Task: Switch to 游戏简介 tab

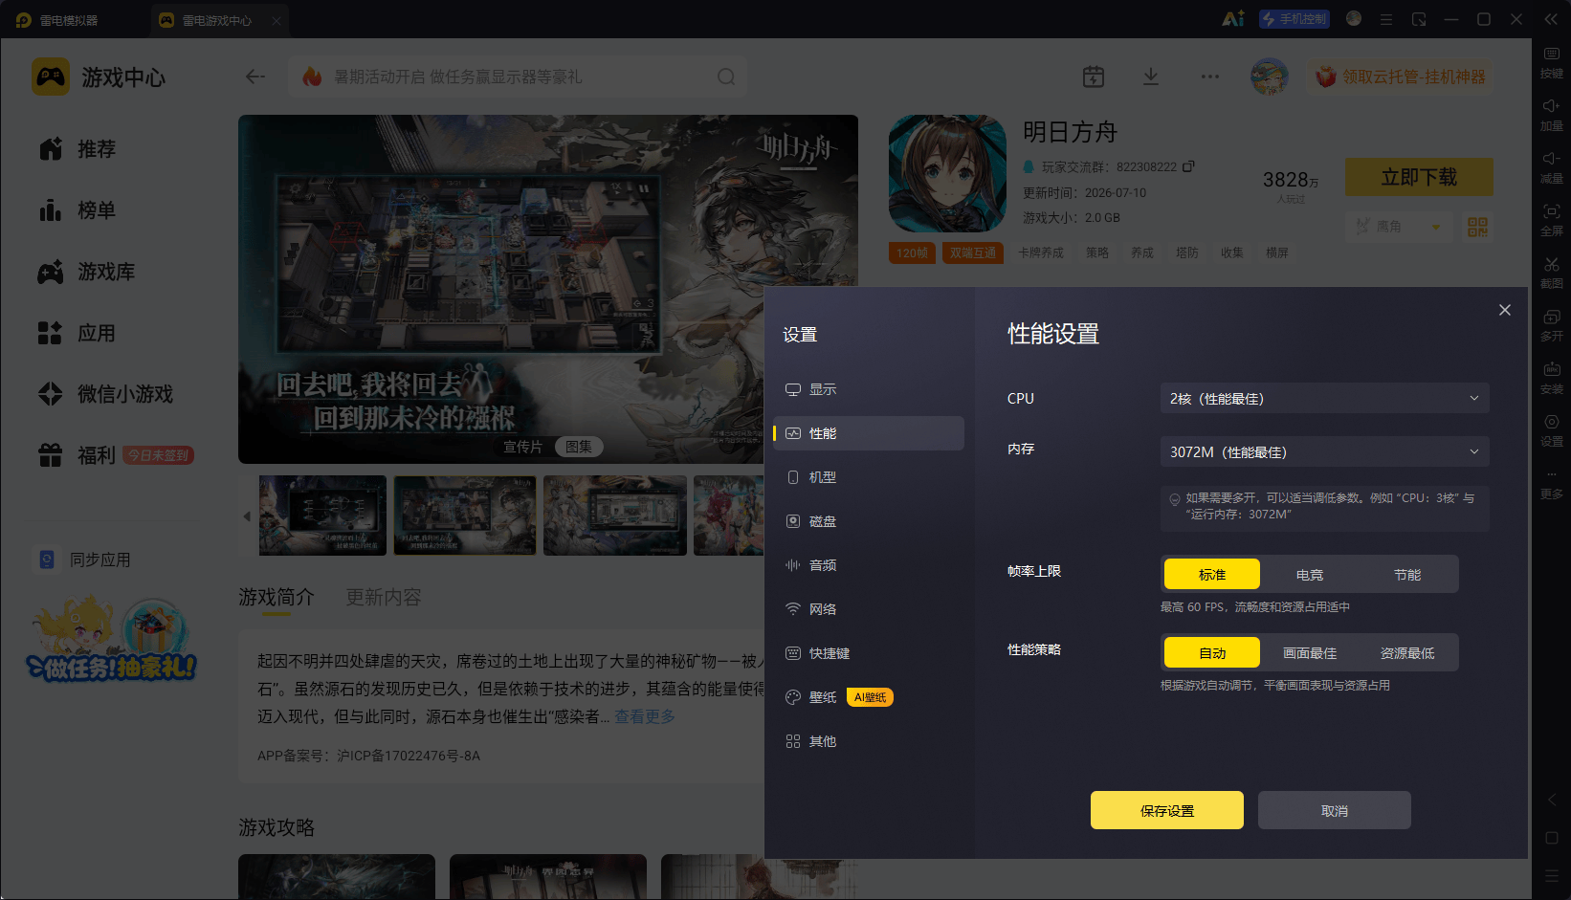Action: pos(277,598)
